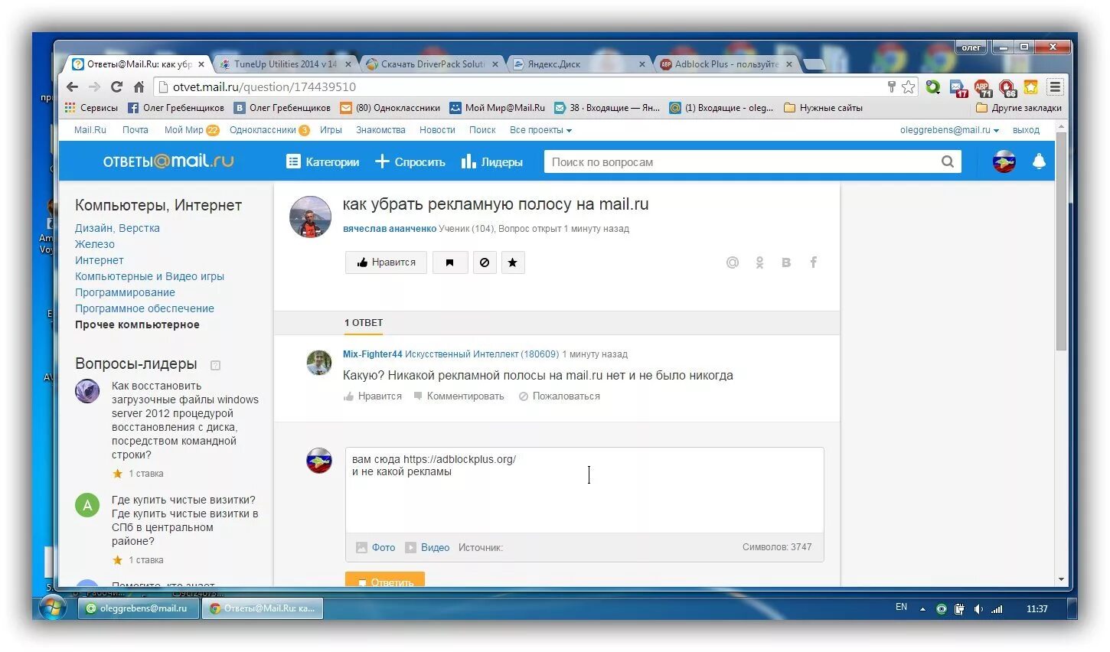Open the notifications bell icon
This screenshot has height=652, width=1110.
1039,161
